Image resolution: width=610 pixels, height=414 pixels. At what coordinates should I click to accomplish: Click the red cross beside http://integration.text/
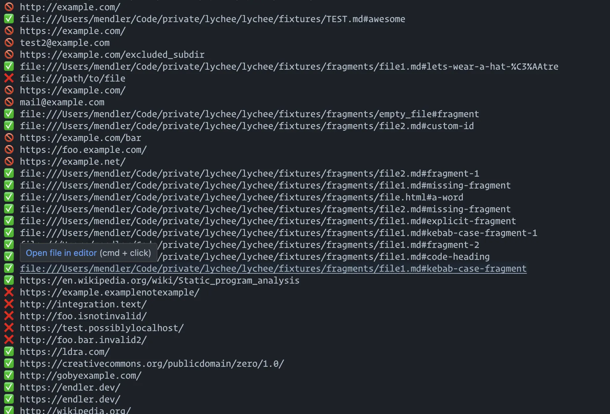pos(9,304)
